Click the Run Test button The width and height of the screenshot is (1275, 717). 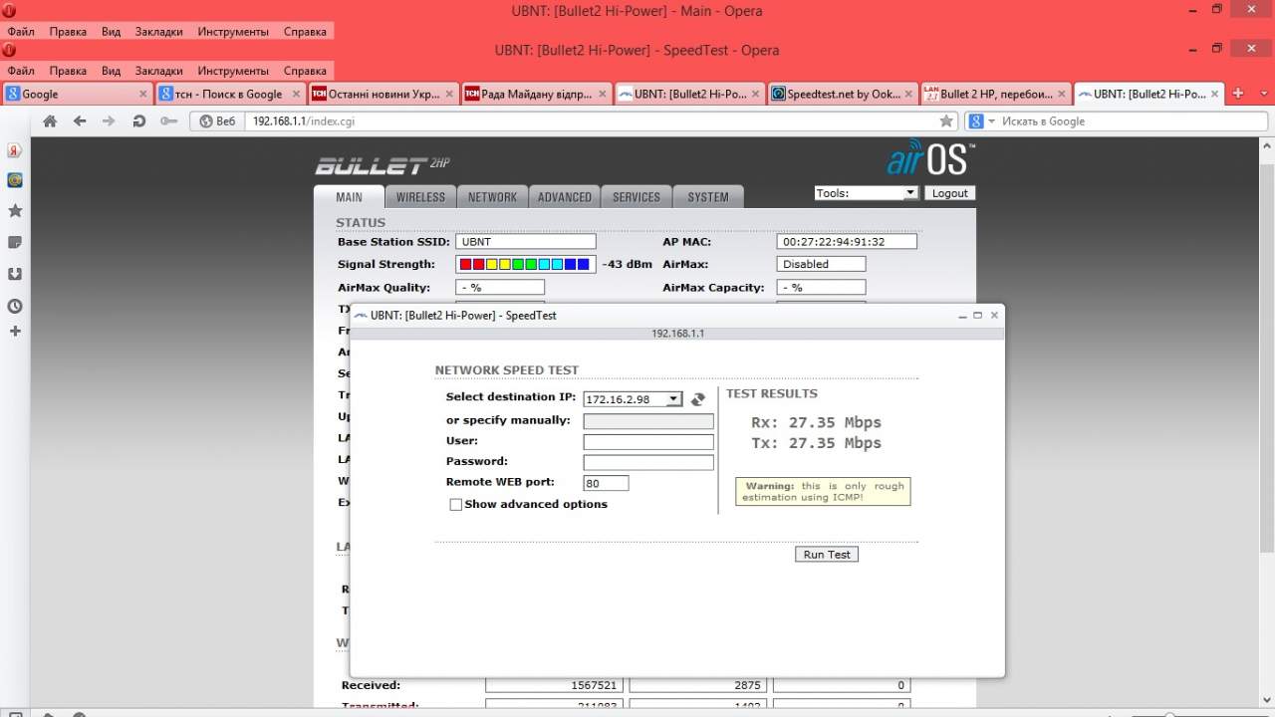pos(827,554)
